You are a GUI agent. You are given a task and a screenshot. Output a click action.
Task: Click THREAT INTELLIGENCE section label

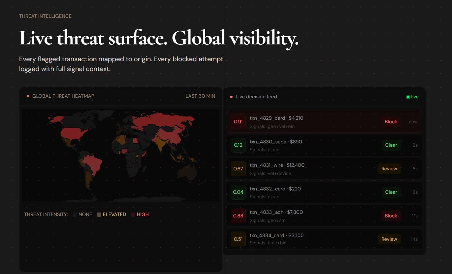pyautogui.click(x=45, y=16)
